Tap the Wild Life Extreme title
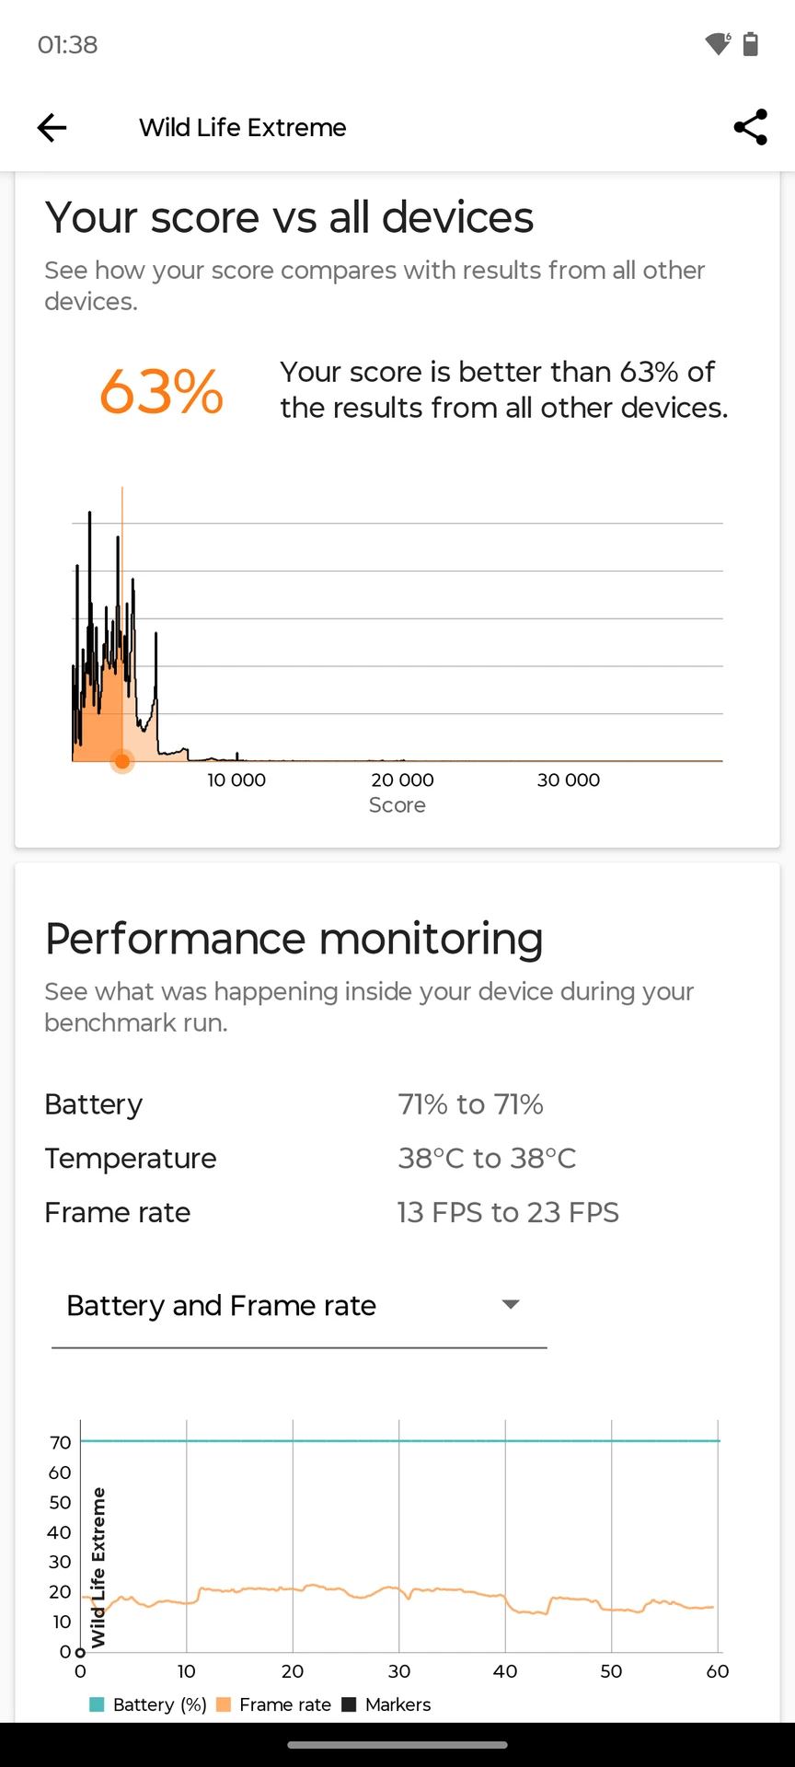Image resolution: width=795 pixels, height=1767 pixels. point(243,127)
